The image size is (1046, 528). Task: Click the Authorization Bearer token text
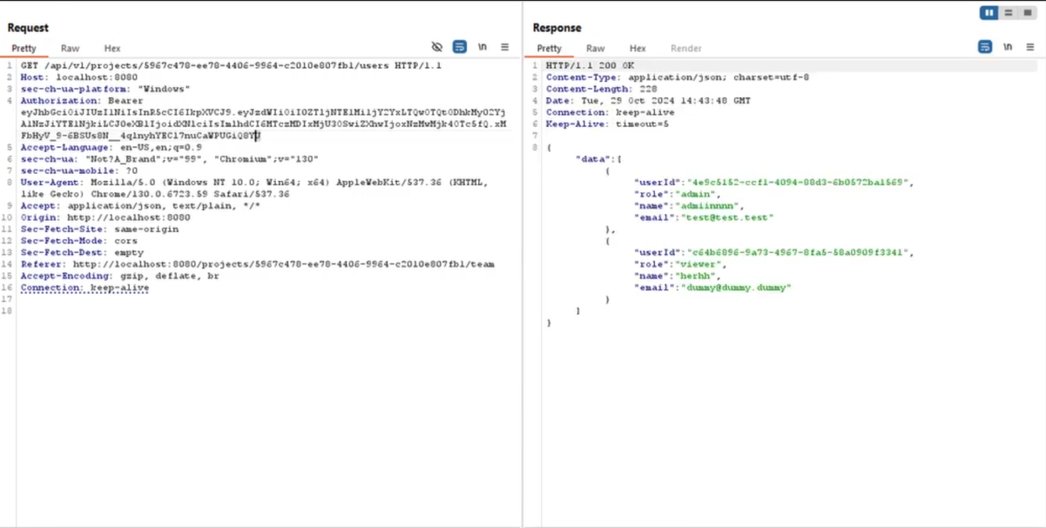coord(261,112)
